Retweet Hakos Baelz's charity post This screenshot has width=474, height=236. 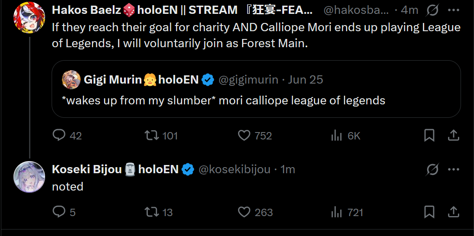(151, 136)
